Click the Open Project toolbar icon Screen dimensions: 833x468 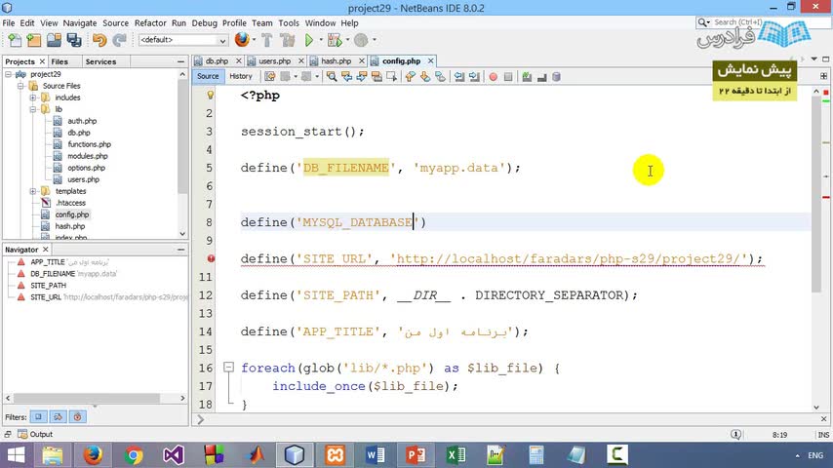pos(54,40)
